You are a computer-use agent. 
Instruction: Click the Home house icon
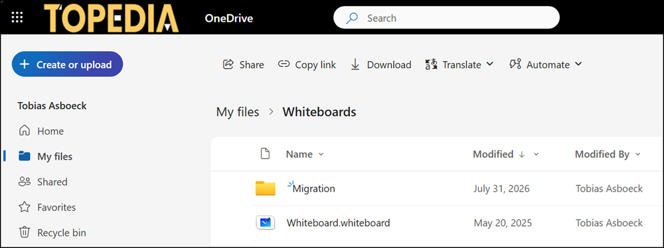25,131
